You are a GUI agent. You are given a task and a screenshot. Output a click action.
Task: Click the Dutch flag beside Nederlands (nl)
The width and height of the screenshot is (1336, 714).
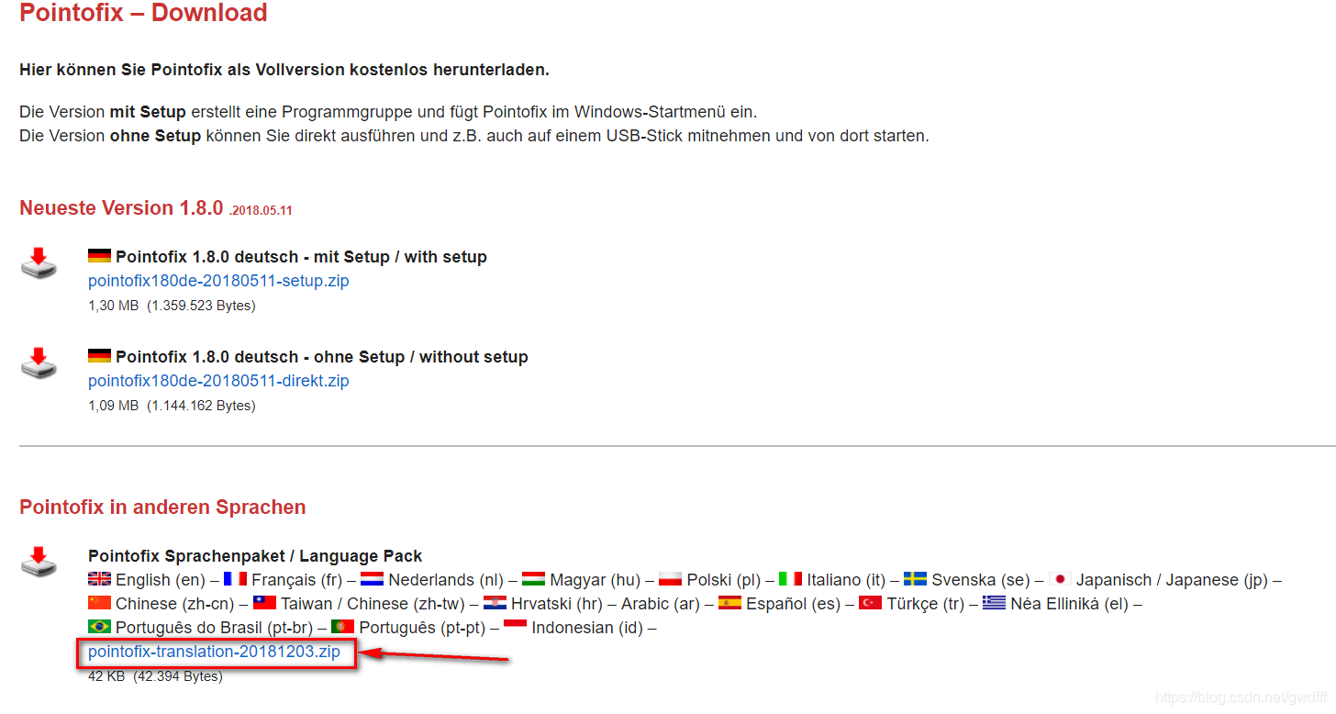coord(372,579)
